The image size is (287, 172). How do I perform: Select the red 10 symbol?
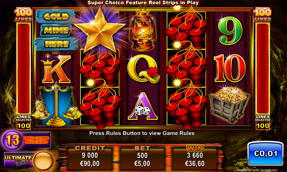point(230,68)
